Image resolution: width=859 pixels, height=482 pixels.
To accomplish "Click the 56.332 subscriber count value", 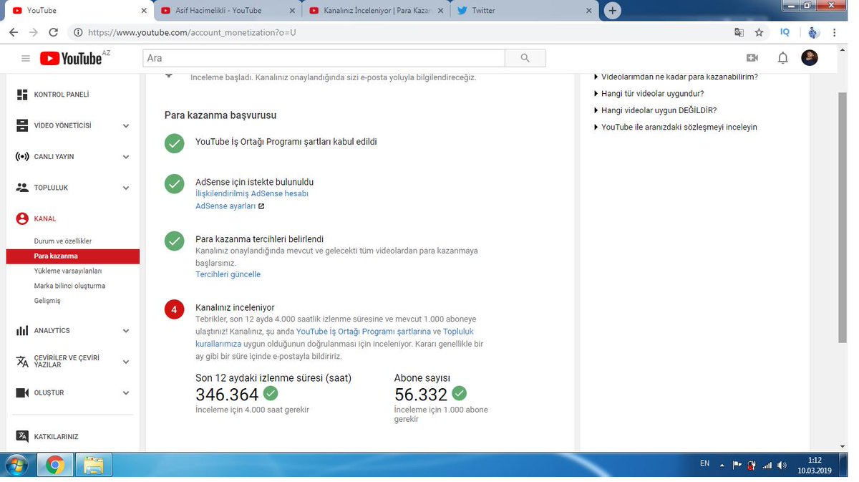I will pyautogui.click(x=421, y=395).
